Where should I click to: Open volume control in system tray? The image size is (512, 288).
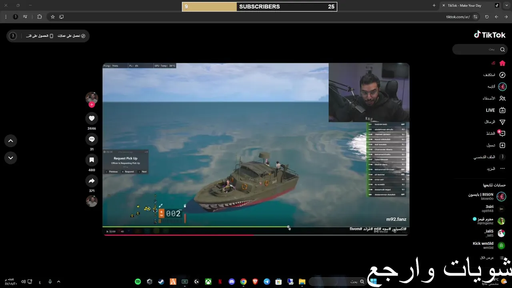(23, 282)
